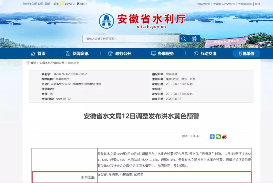Click the 安徽省水利厅 logo emblem
Image resolution: width=273 pixels, height=183 pixels.
(106, 21)
